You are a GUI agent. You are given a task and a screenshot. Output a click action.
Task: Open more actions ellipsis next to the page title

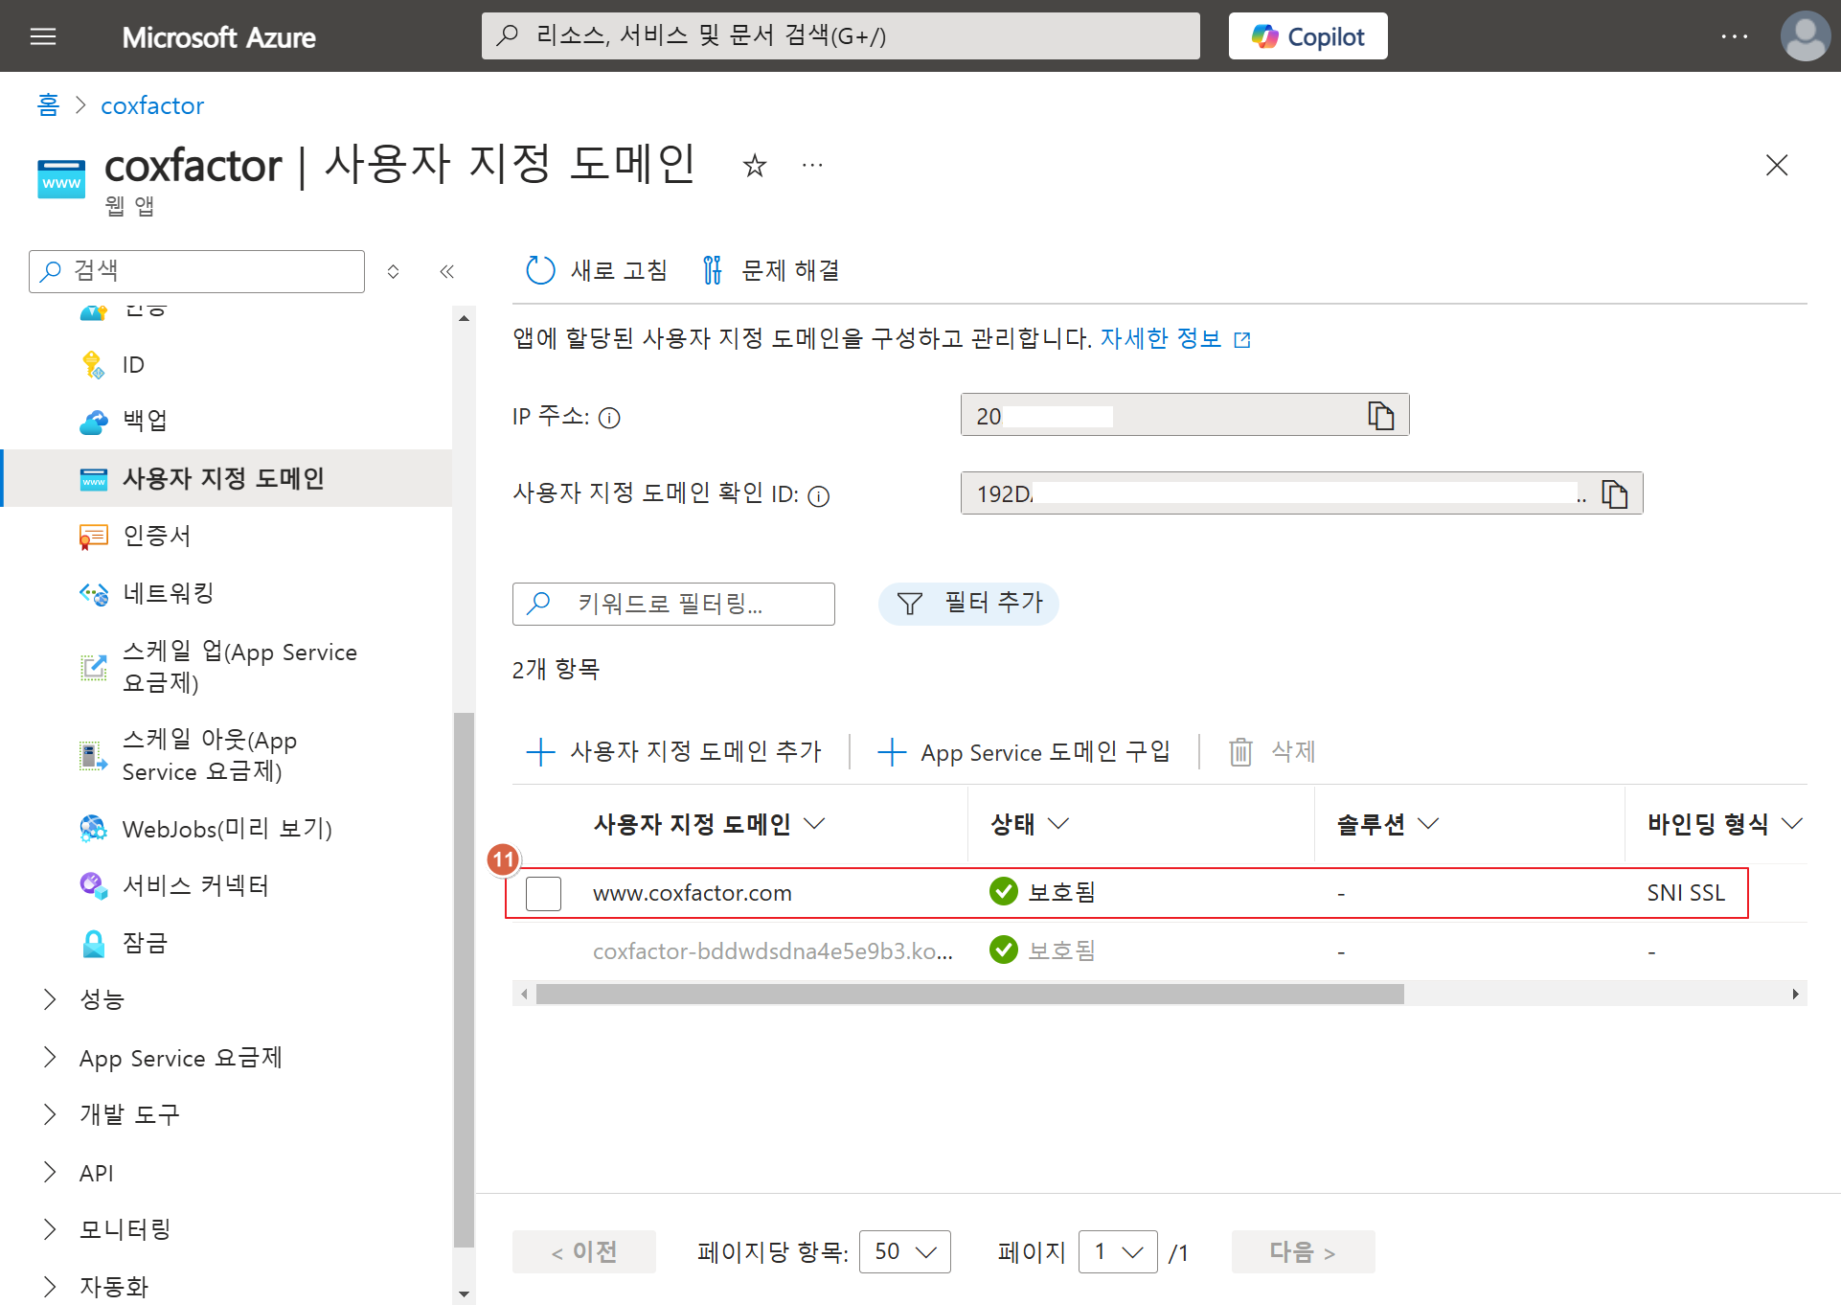click(812, 166)
